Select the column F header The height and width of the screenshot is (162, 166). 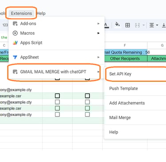pos(125,45)
